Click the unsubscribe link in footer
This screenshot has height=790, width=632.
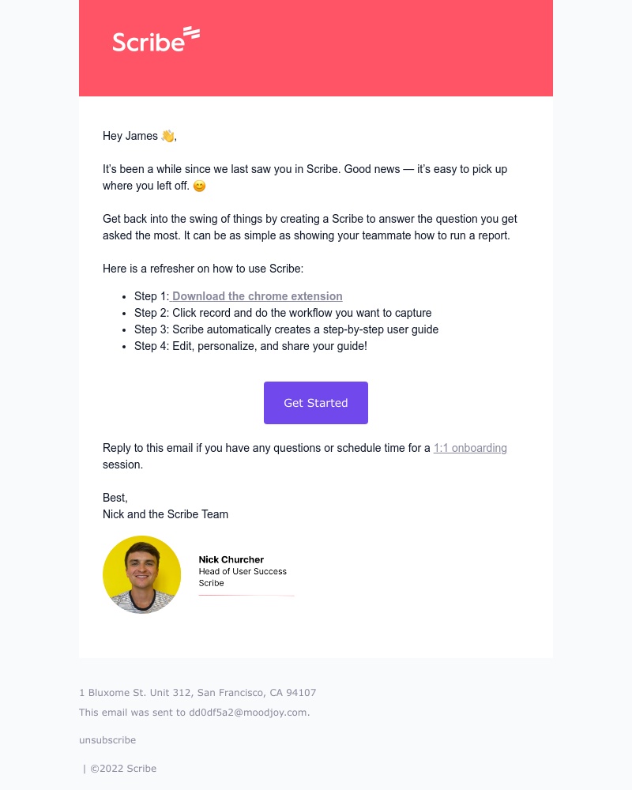[107, 740]
